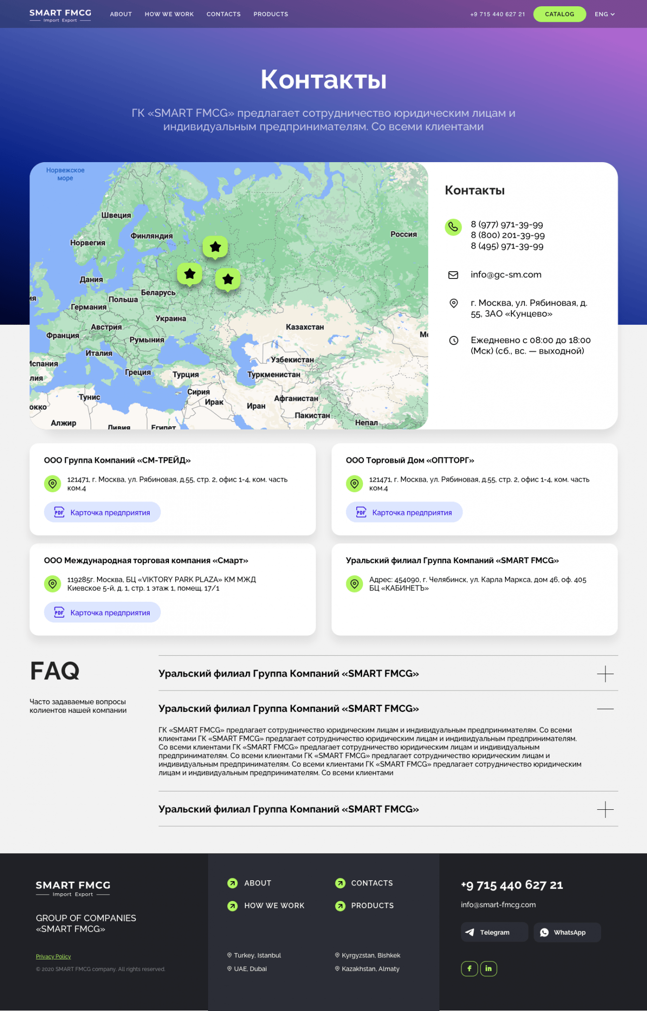The height and width of the screenshot is (1011, 647).
Task: Expand the topmost FAQ item with plus icon
Action: point(605,674)
